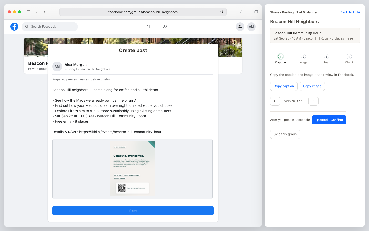This screenshot has width=369, height=231.
Task: Click the 'Create post' dialog title
Action: pos(133,50)
